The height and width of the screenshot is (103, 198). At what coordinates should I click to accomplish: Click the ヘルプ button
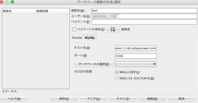click(14, 99)
